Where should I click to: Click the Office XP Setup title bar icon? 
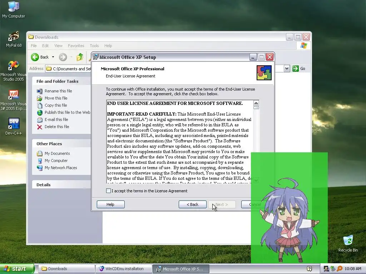click(x=95, y=57)
